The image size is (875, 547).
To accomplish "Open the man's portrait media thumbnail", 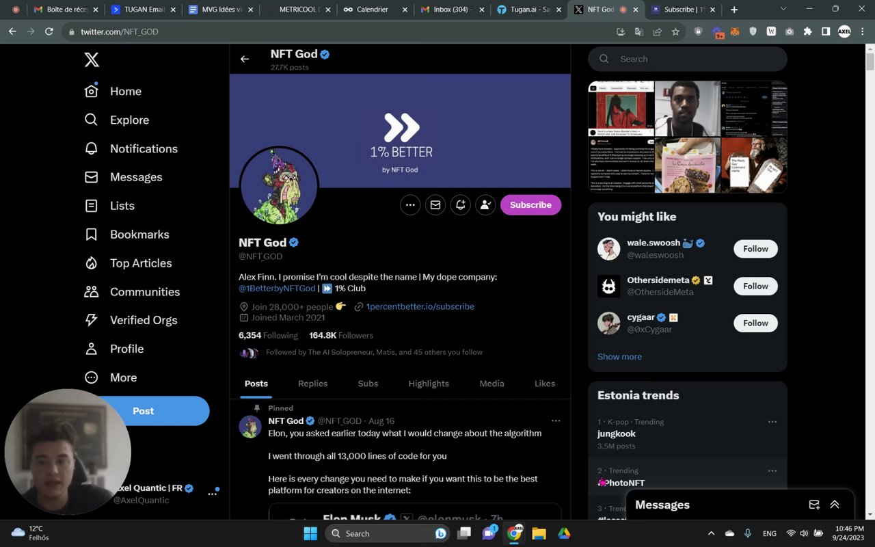I will pos(687,109).
